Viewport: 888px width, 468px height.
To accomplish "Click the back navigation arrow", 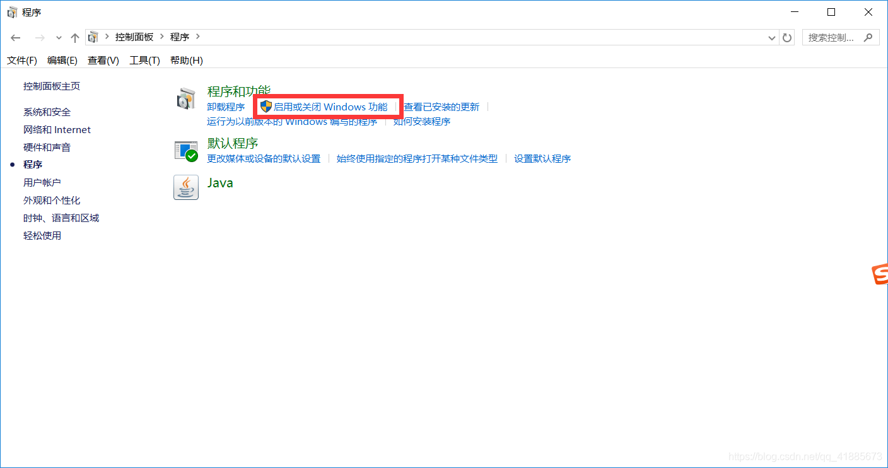I will (x=16, y=38).
